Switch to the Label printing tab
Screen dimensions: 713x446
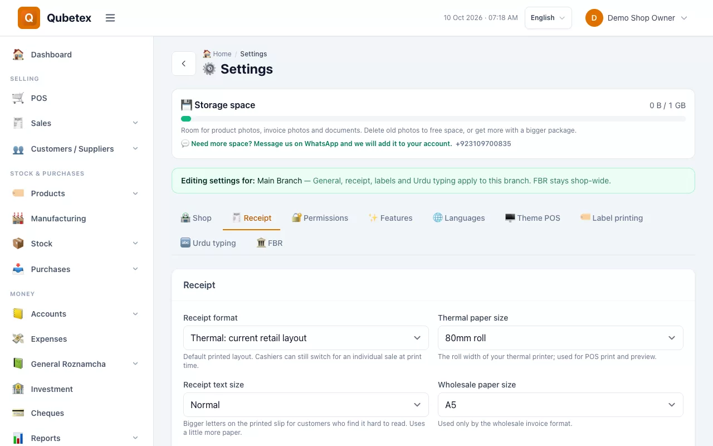612,218
